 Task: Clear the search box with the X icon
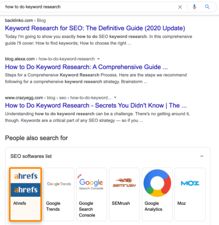180,7
